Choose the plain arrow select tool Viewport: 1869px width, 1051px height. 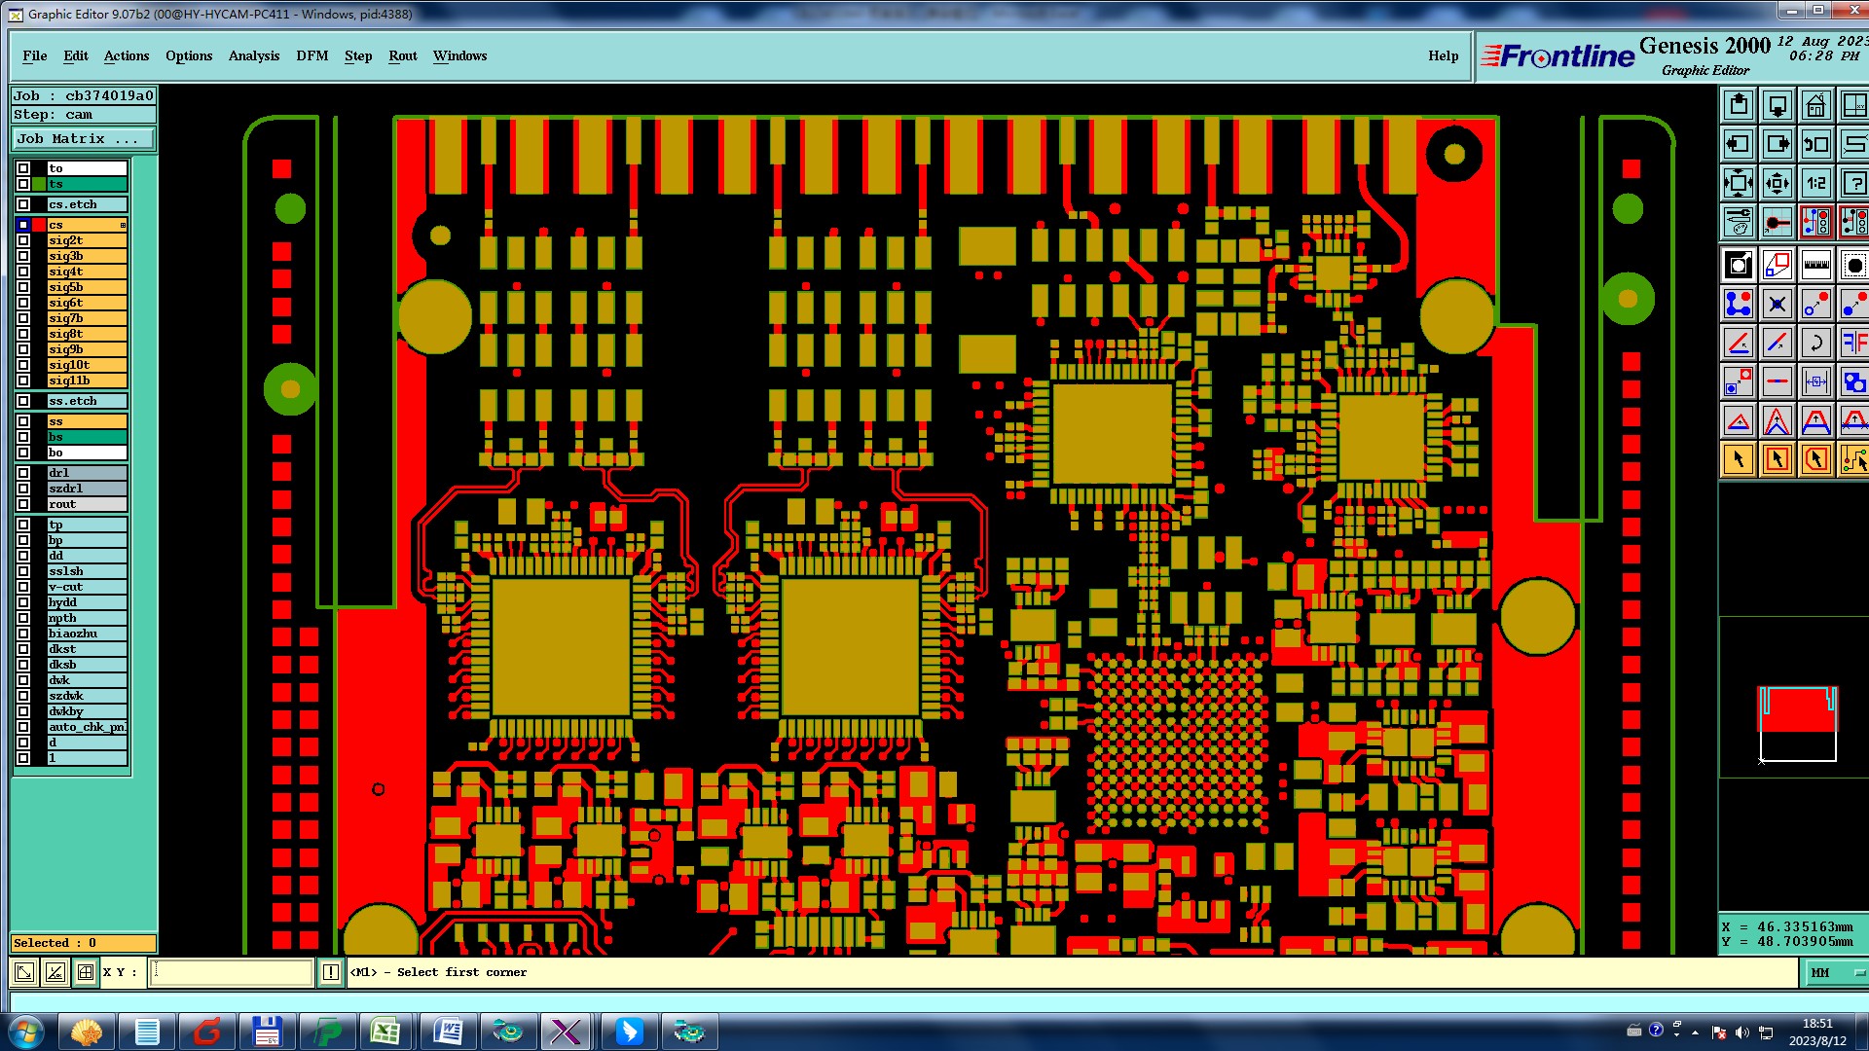point(1739,459)
